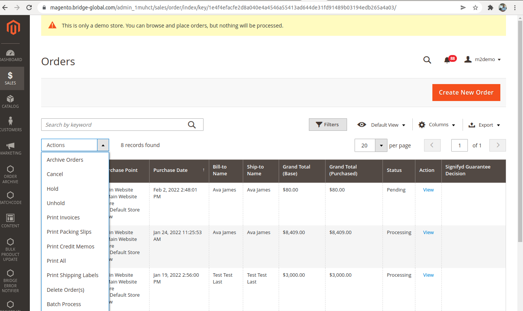The width and height of the screenshot is (523, 311).
Task: Click the magnifier icon beside notifications
Action: coord(427,60)
